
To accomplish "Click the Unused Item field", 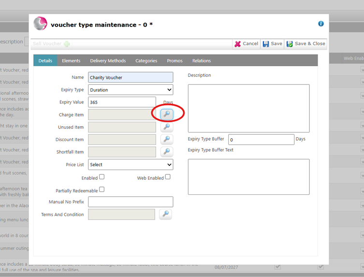I will [x=122, y=127].
